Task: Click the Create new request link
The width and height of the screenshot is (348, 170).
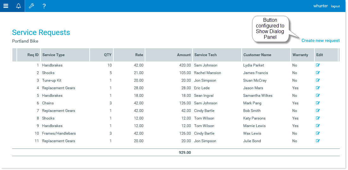Action: 320,40
